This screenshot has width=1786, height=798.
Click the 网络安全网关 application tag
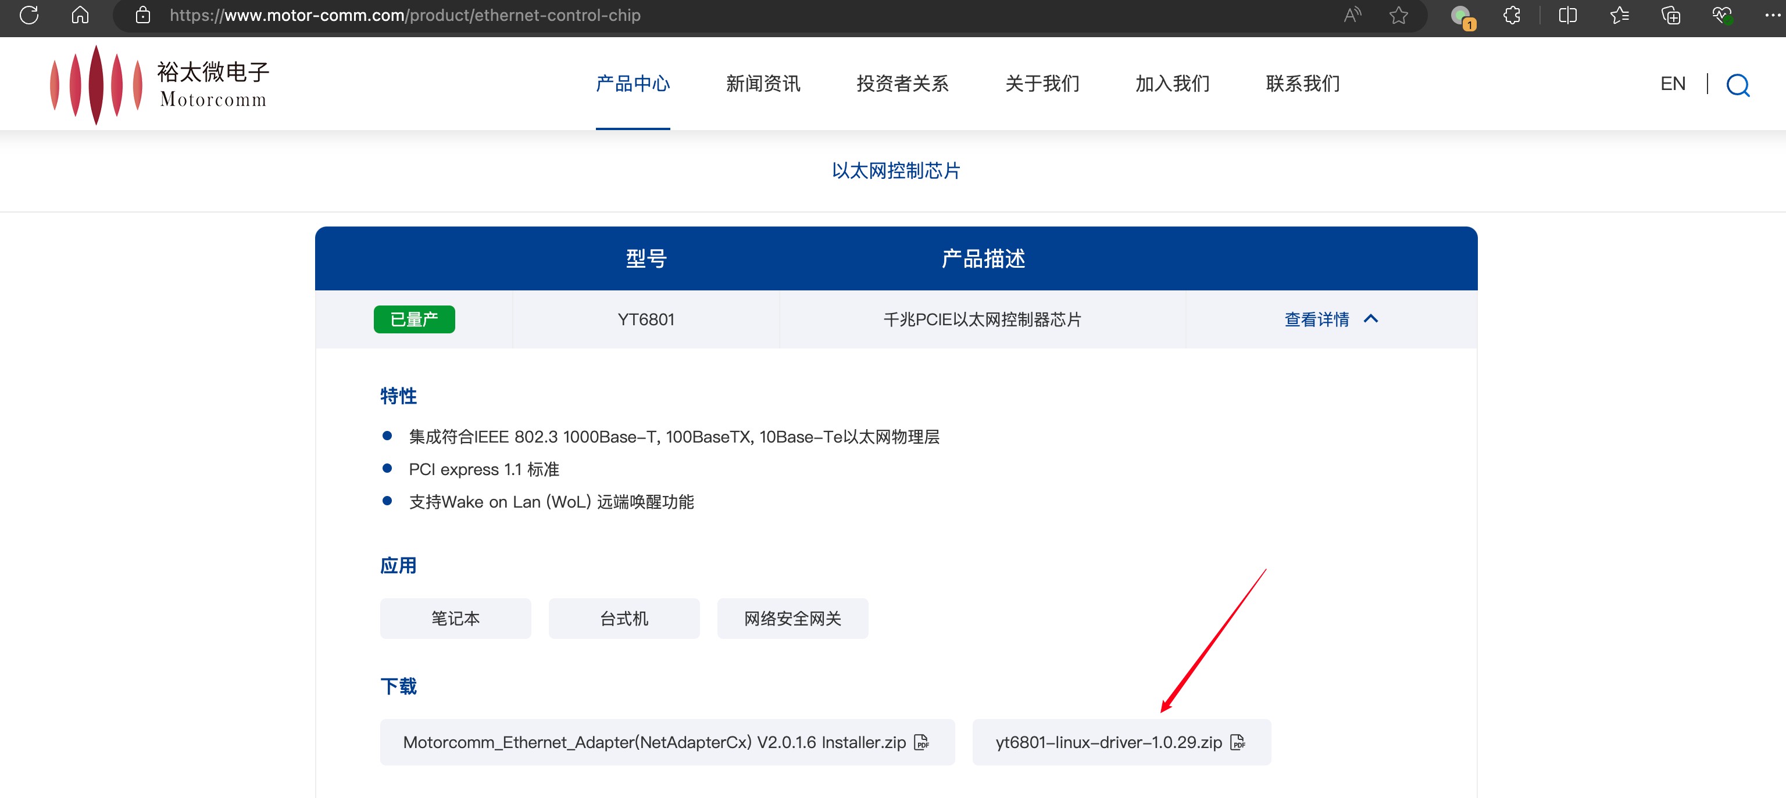(x=792, y=618)
